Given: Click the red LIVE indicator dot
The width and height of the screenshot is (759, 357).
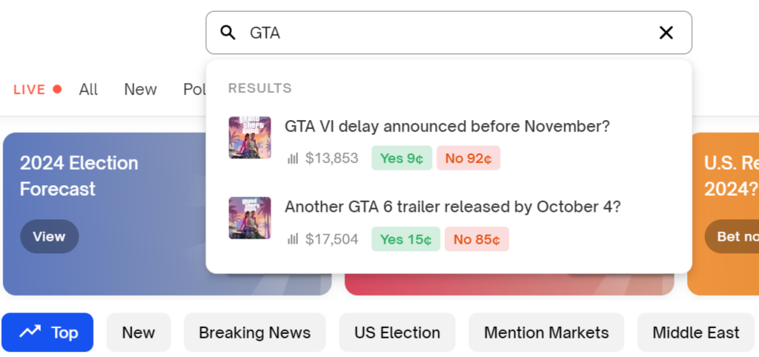Looking at the screenshot, I should pos(57,90).
